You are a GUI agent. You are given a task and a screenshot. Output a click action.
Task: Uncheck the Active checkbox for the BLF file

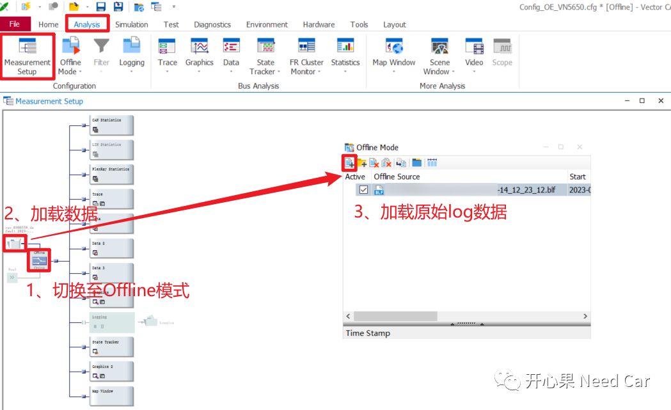click(x=363, y=189)
